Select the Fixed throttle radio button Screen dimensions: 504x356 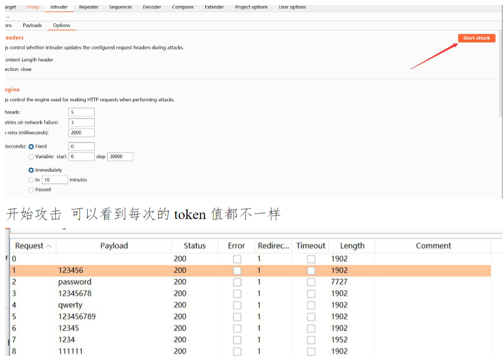coord(31,147)
